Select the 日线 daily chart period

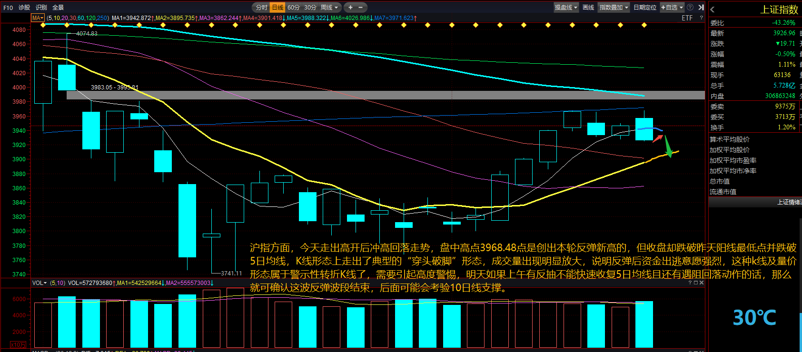pyautogui.click(x=277, y=8)
